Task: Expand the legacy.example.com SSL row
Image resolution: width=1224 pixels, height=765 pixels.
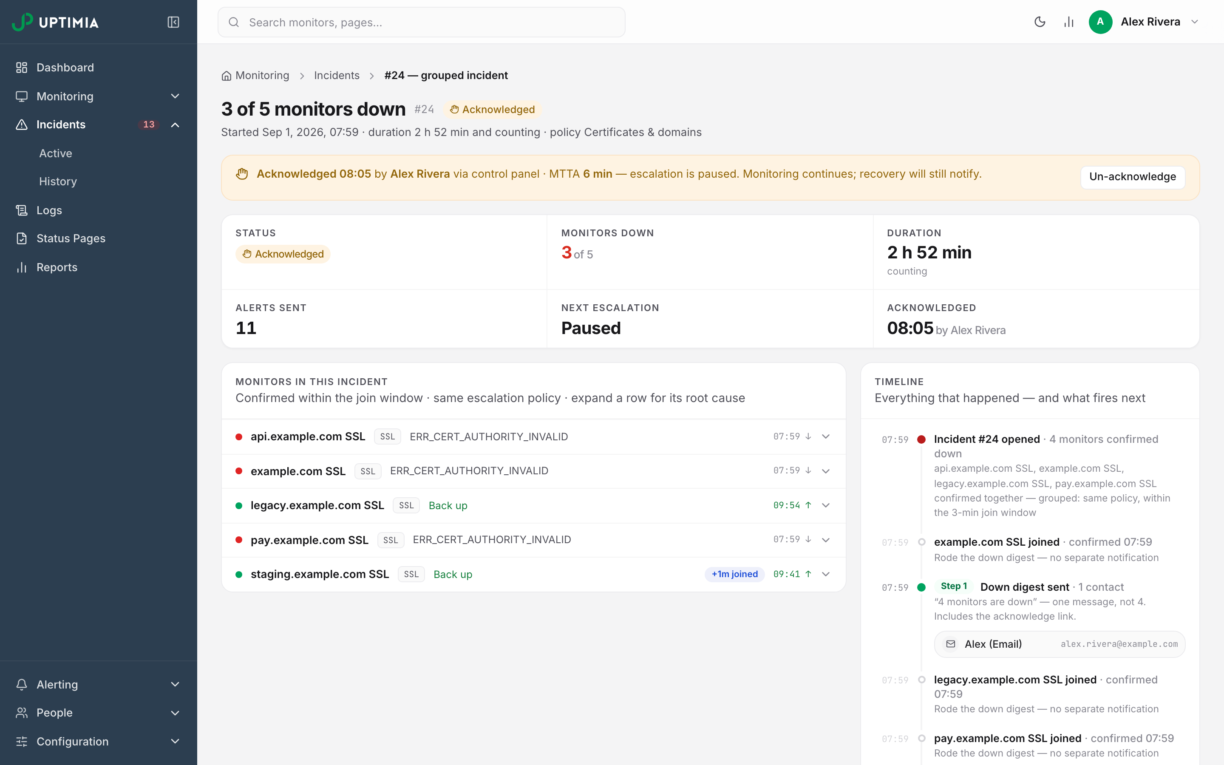Action: [x=825, y=505]
